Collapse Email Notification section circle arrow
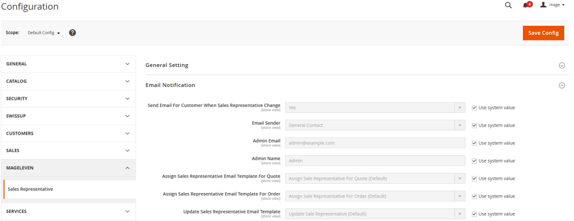Screen dimensions: 574x221 click(x=561, y=85)
